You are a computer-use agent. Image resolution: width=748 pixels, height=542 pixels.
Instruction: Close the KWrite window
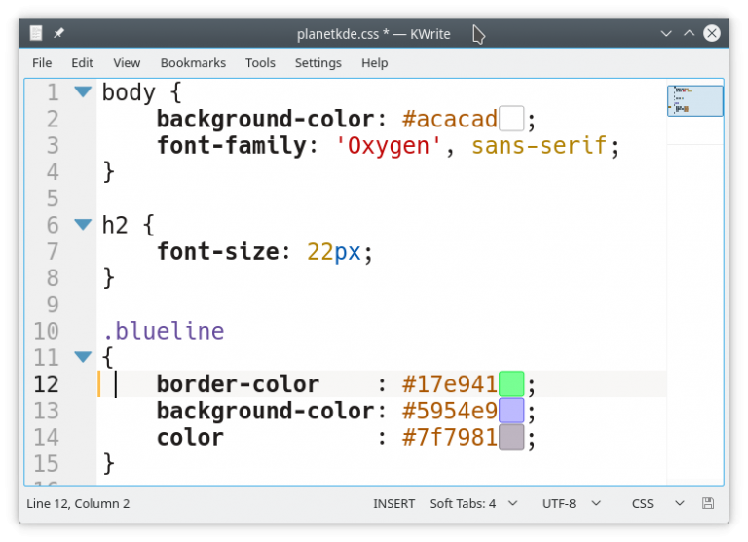coord(712,33)
